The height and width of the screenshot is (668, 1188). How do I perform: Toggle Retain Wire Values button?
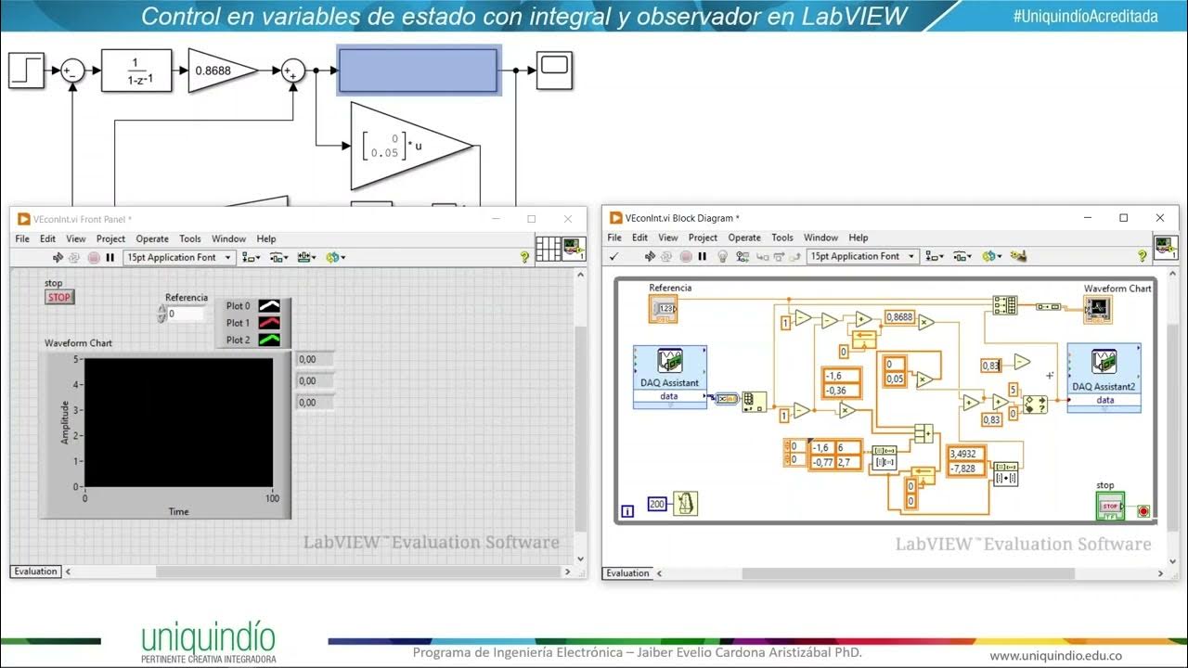(x=741, y=256)
